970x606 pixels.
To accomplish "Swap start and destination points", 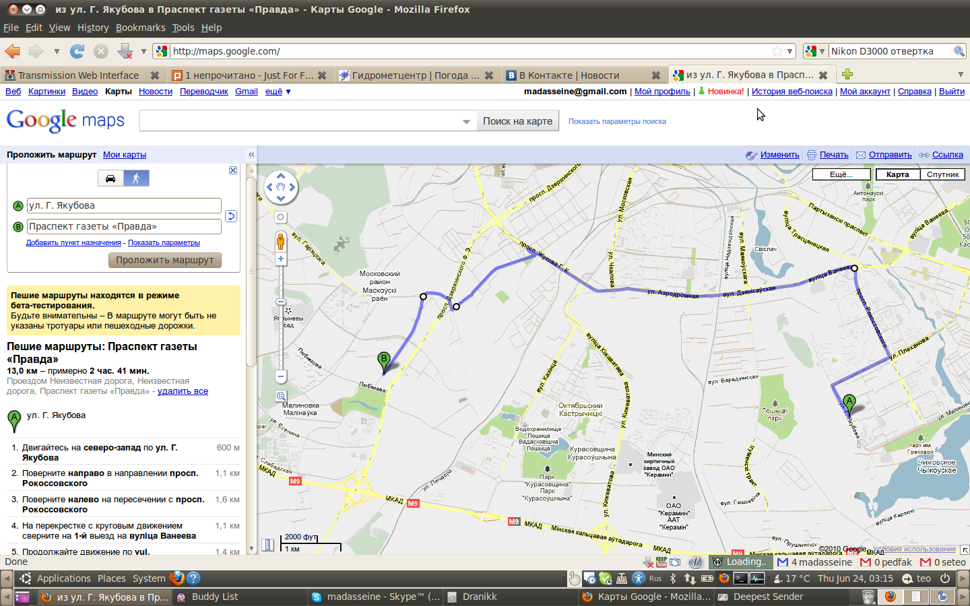I will tap(230, 216).
